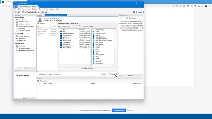Click the Revoke All Privileges button
Screen dimensions: 212x119
[x=87, y=69]
